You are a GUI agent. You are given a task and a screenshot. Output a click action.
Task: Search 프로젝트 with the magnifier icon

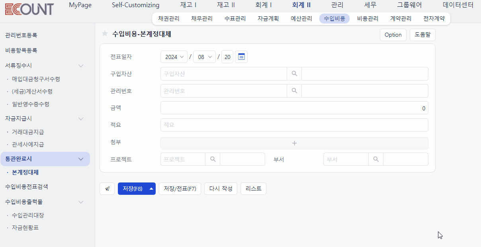pyautogui.click(x=213, y=159)
